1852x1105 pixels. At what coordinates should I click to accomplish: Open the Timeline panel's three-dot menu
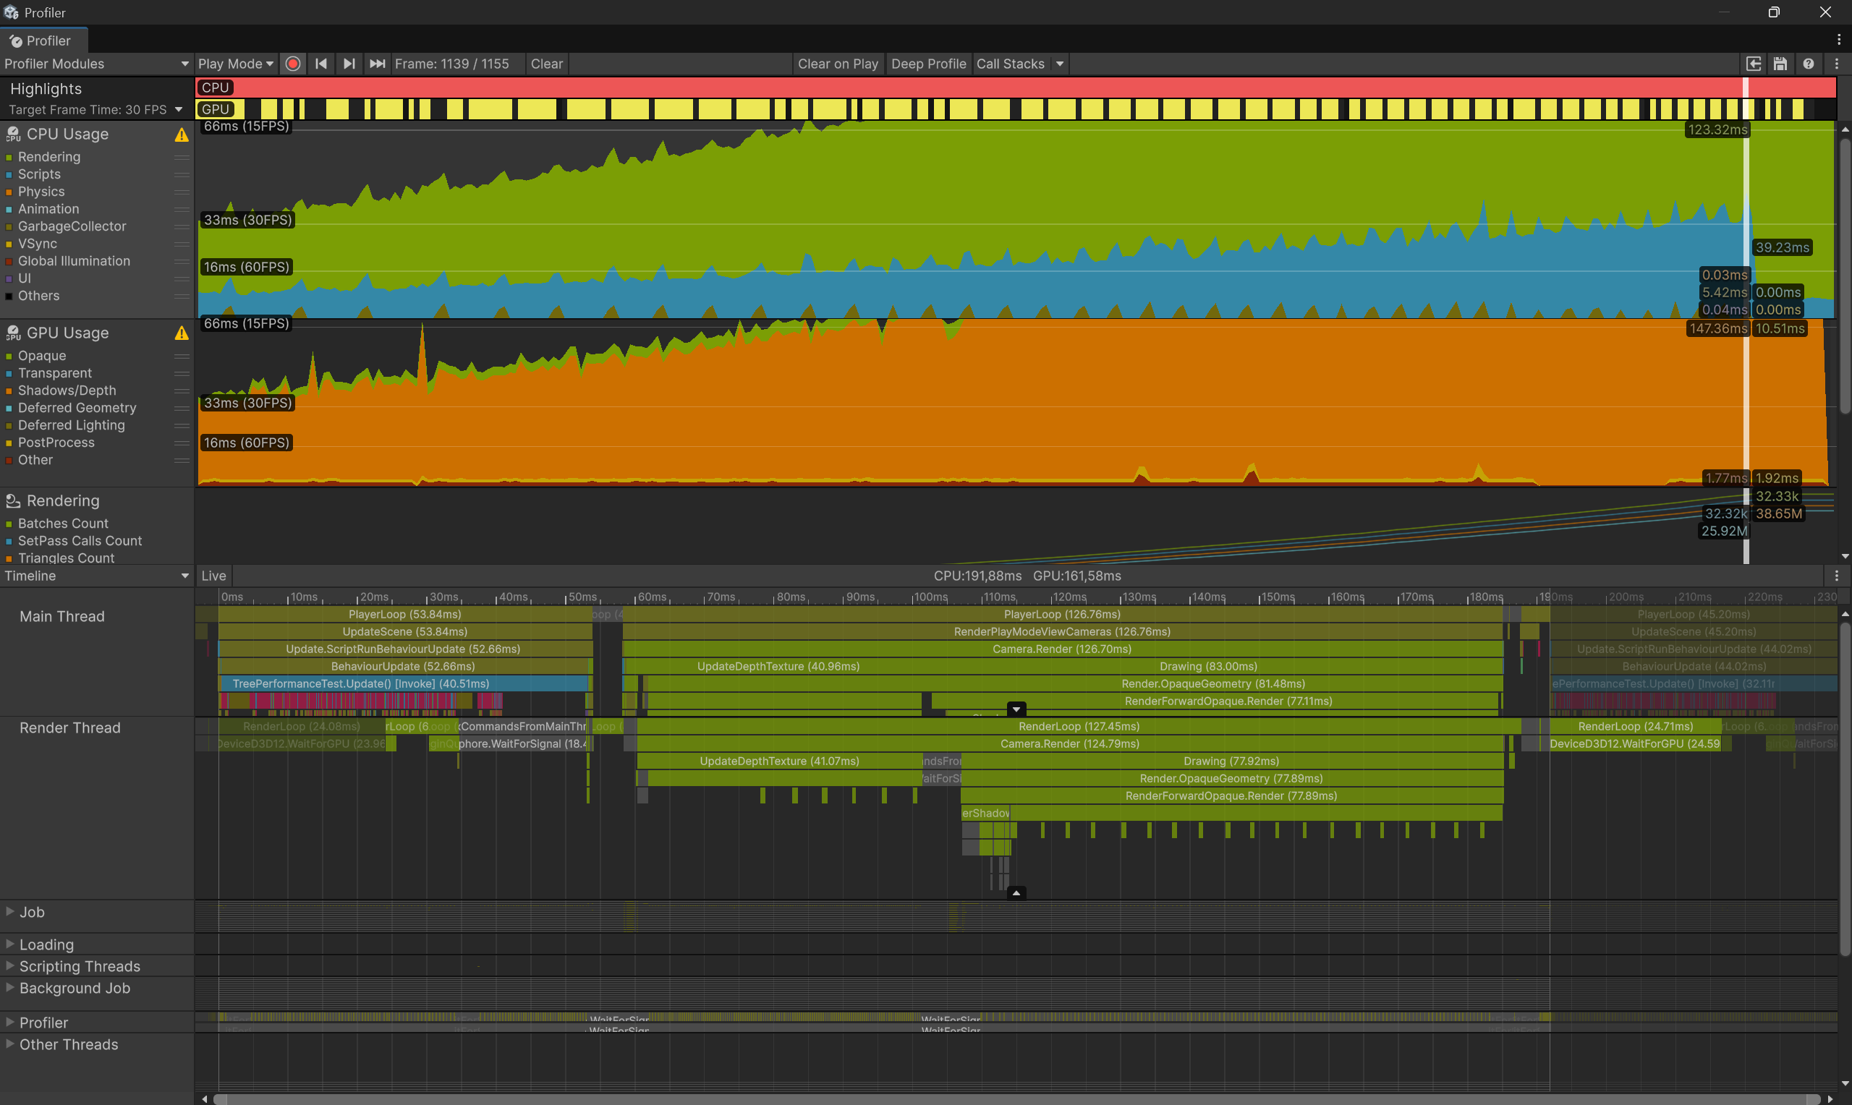[1836, 576]
